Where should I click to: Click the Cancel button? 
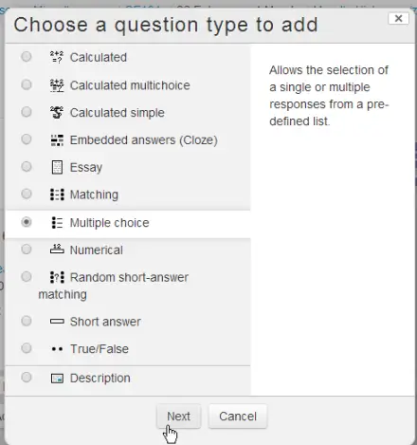click(x=238, y=417)
